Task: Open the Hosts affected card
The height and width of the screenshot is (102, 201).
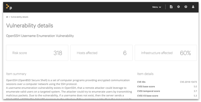Action: pyautogui.click(x=101, y=53)
